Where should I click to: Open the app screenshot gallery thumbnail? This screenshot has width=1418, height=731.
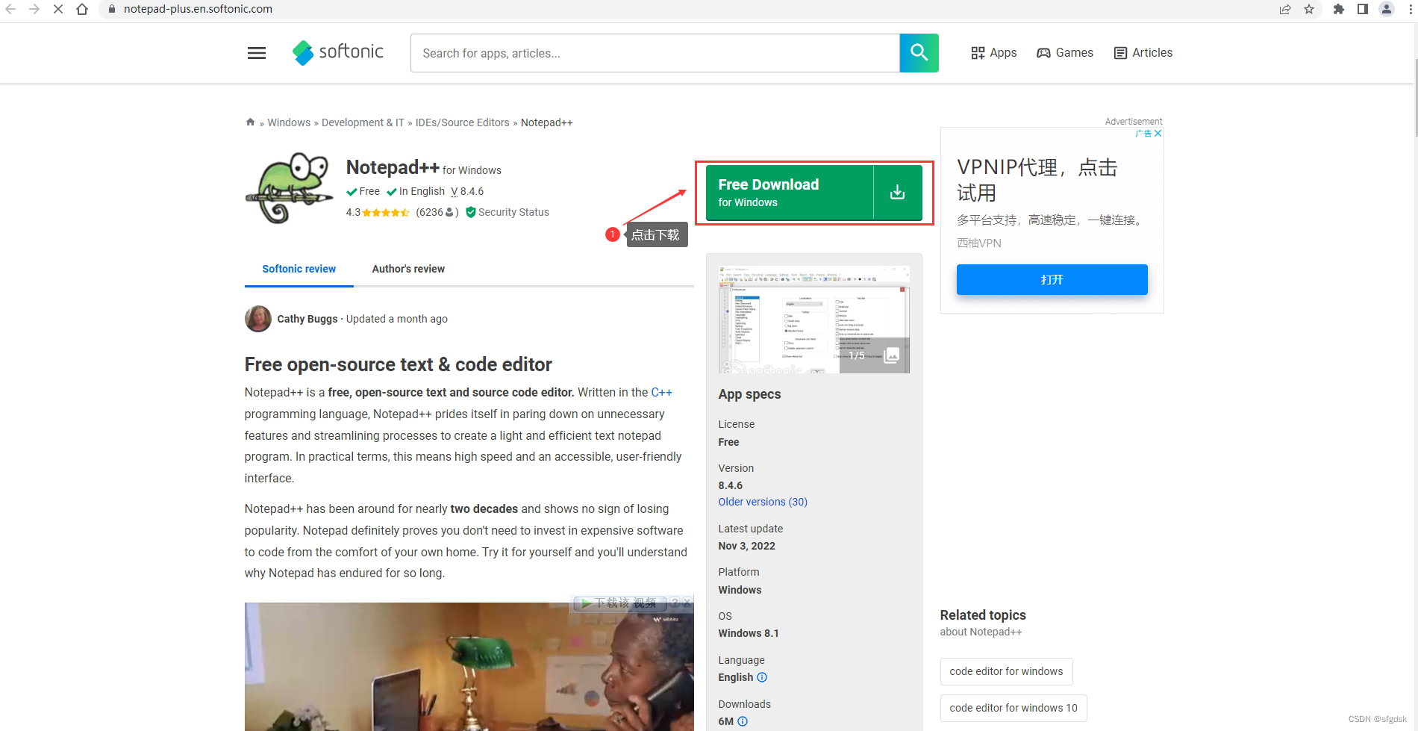tap(813, 319)
